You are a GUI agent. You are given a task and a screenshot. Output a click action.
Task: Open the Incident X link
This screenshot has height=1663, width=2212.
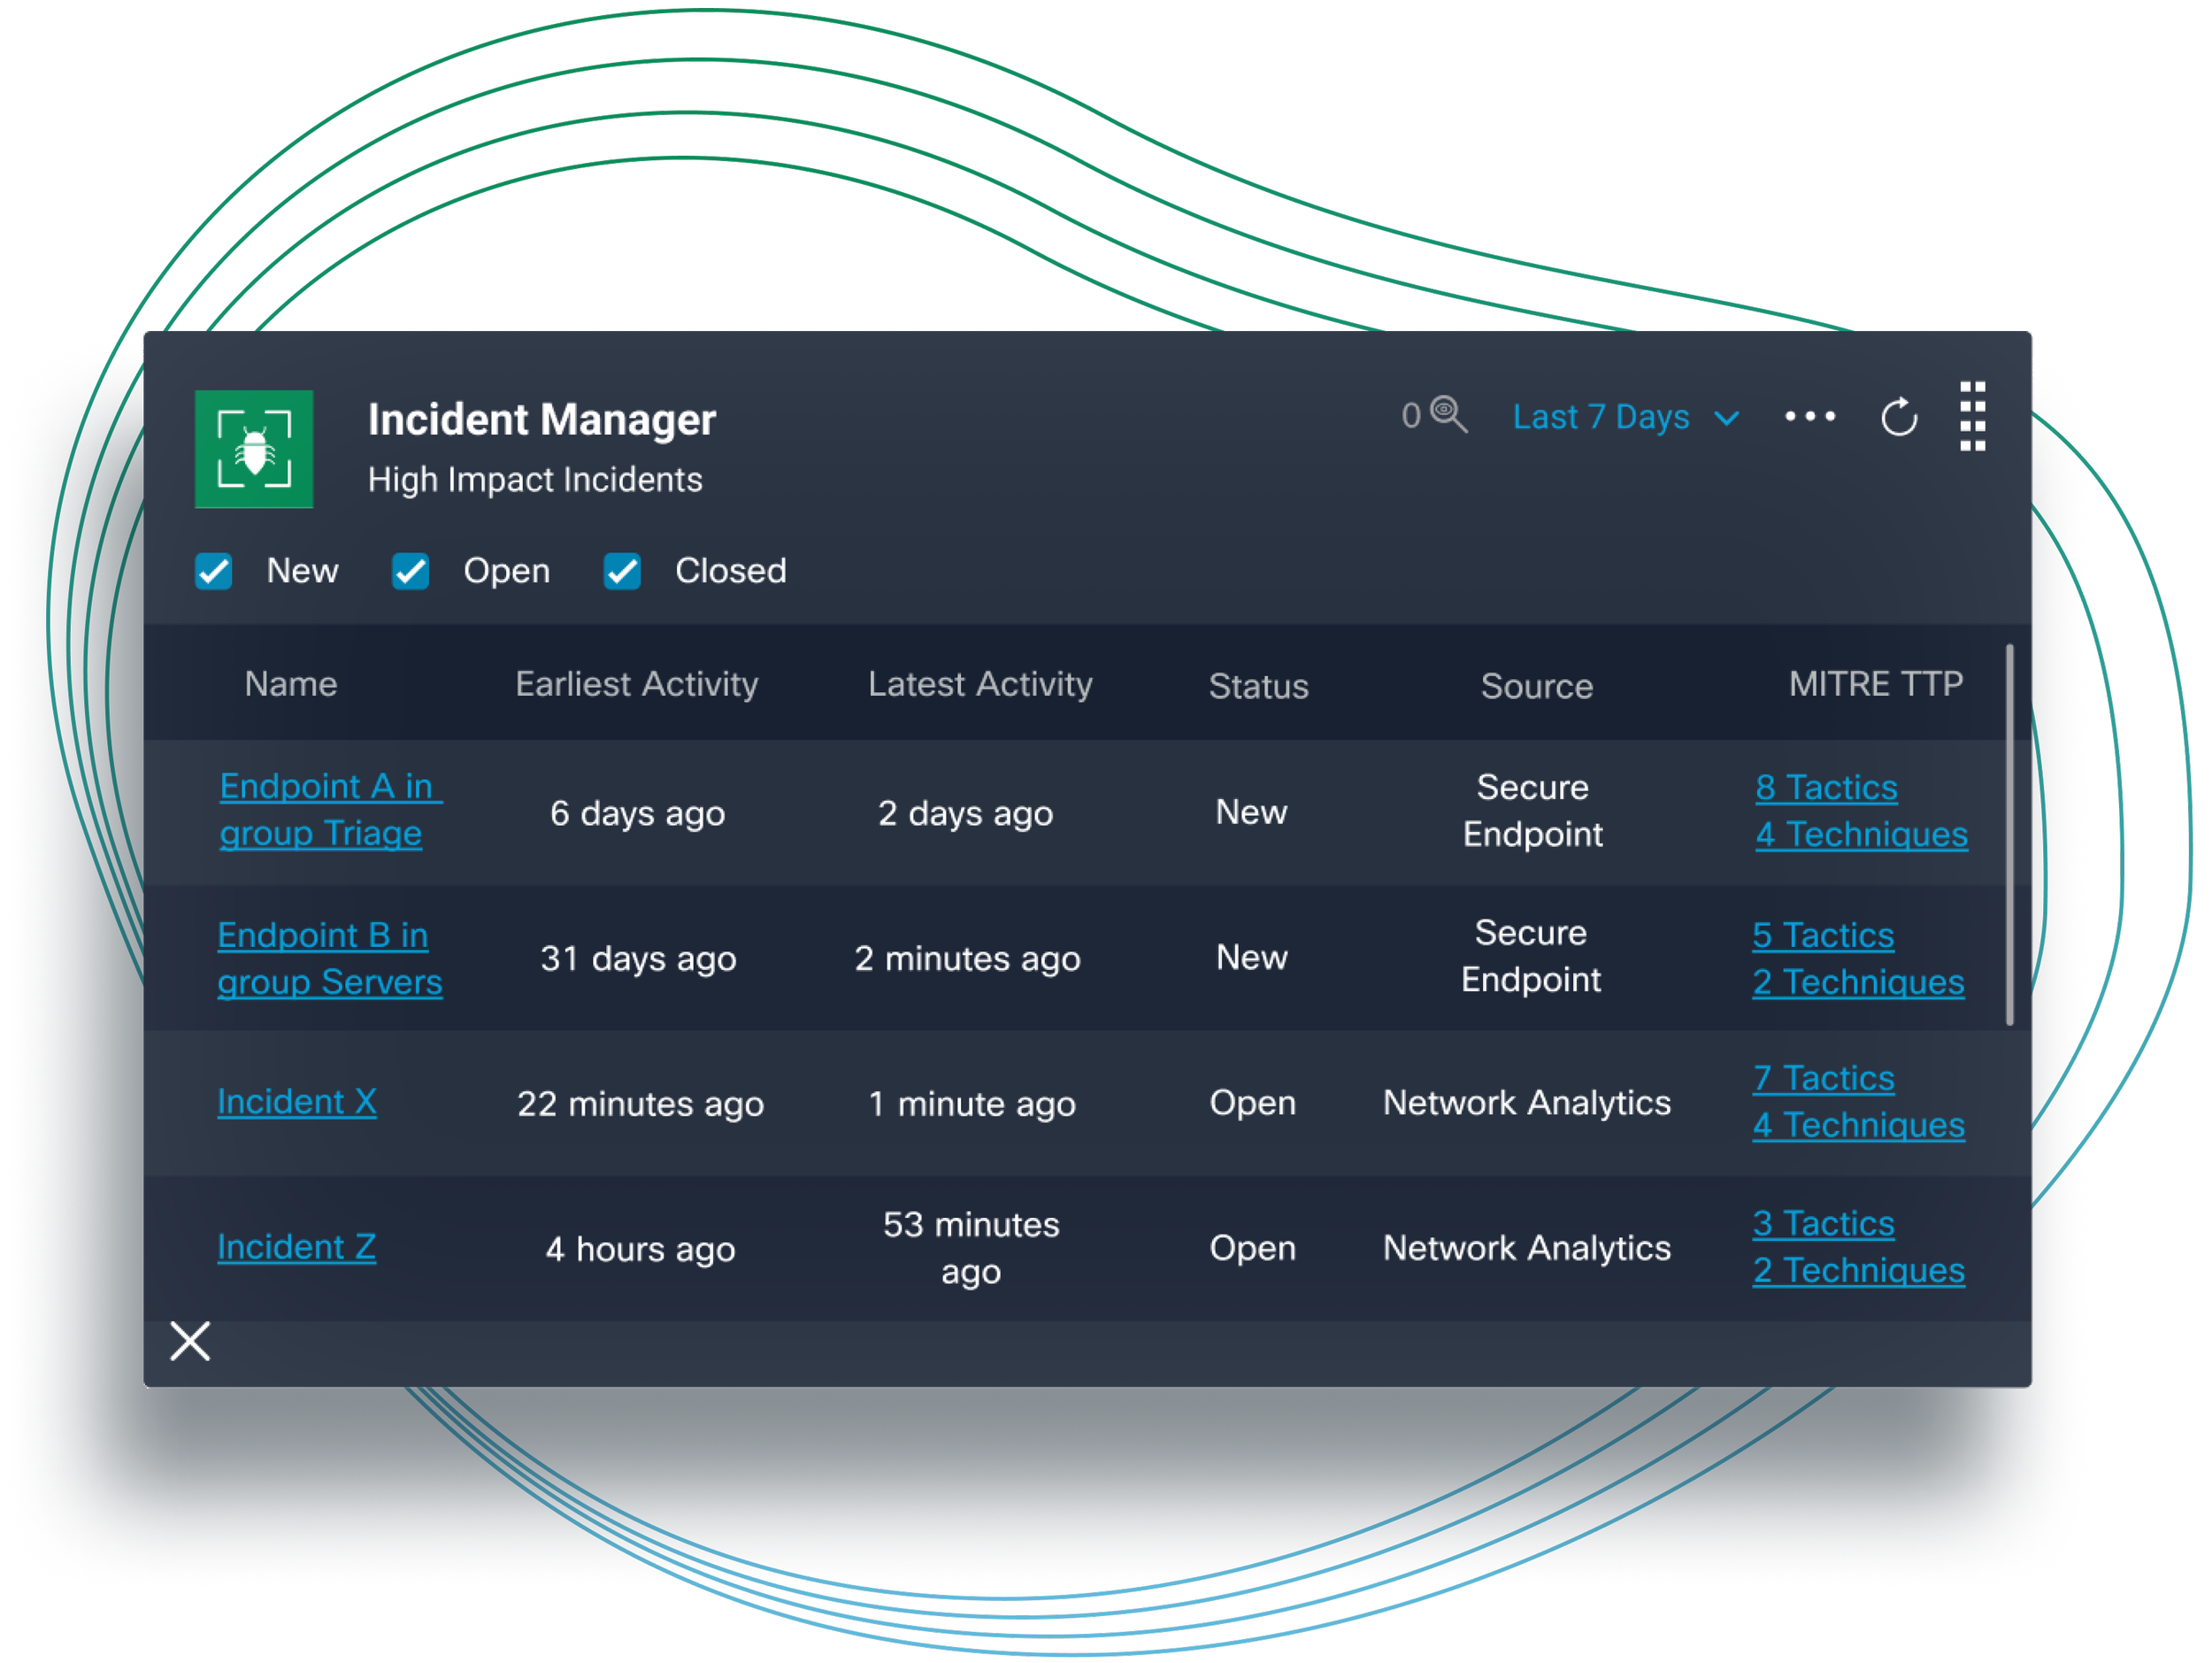click(296, 1101)
